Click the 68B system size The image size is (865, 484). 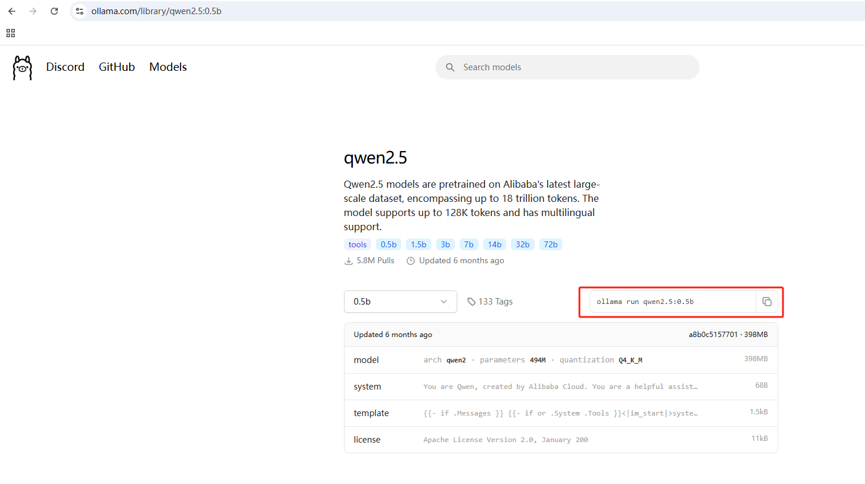(x=761, y=385)
